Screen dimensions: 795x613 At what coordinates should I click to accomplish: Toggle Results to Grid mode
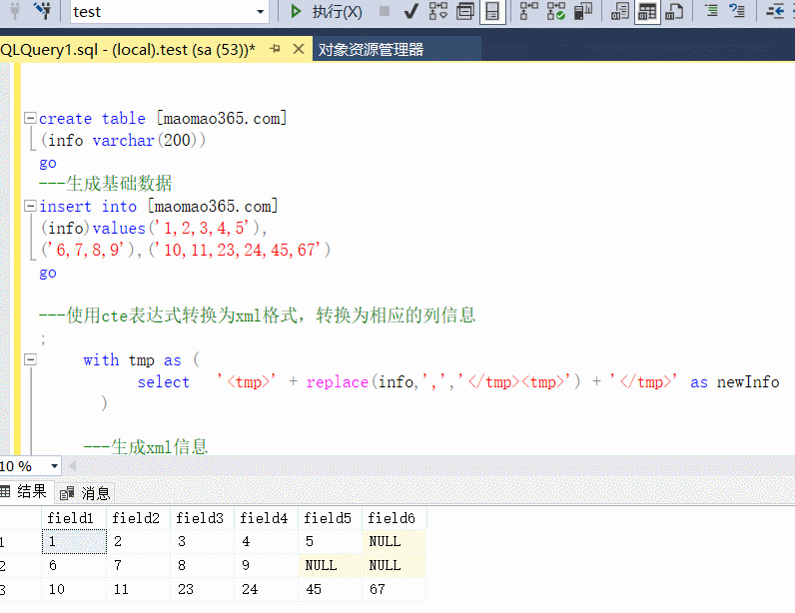tap(647, 12)
